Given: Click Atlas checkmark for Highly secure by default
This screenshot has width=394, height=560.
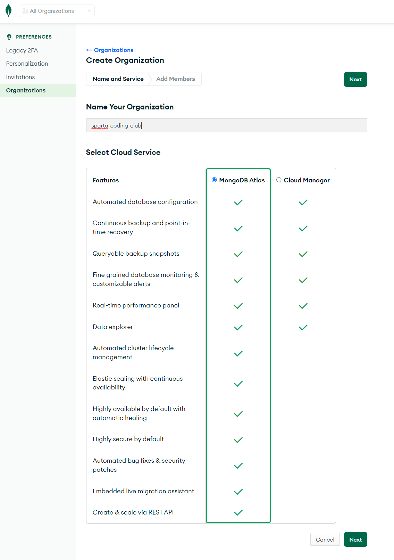Looking at the screenshot, I should click(238, 440).
